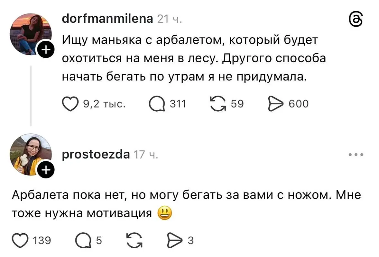Follow prostoezda via plus badge

click(x=46, y=170)
